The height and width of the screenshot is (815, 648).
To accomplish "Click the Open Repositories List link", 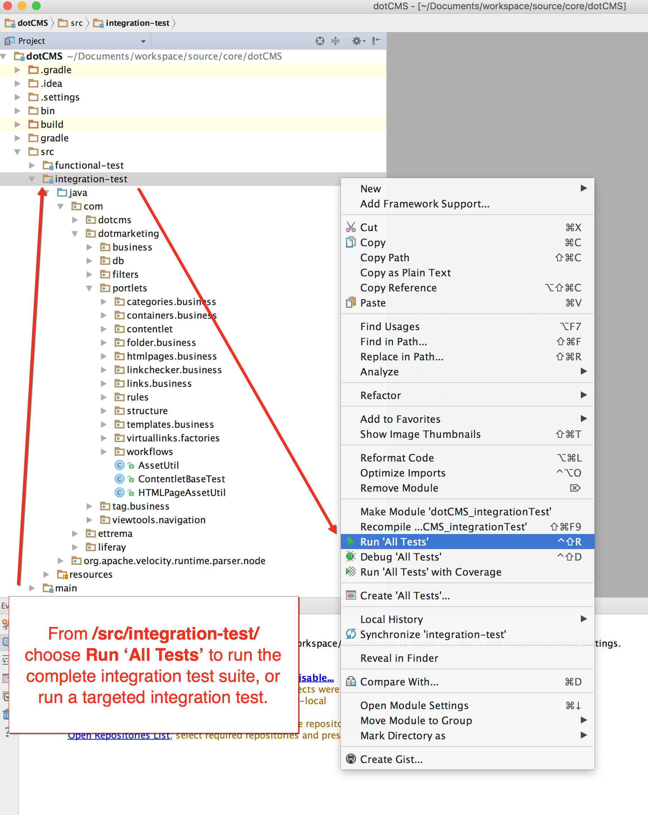I will (119, 736).
